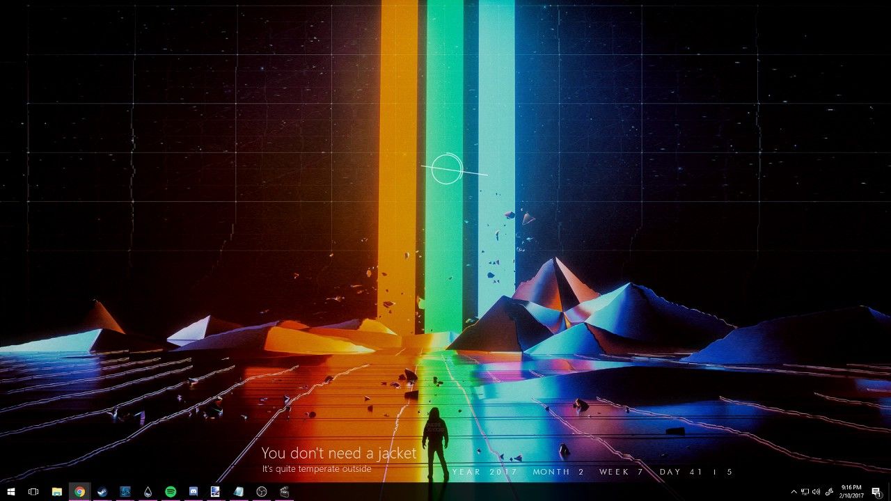Viewport: 891px width, 501px height.
Task: Open the image editor taskbar icon
Action: pos(216,491)
